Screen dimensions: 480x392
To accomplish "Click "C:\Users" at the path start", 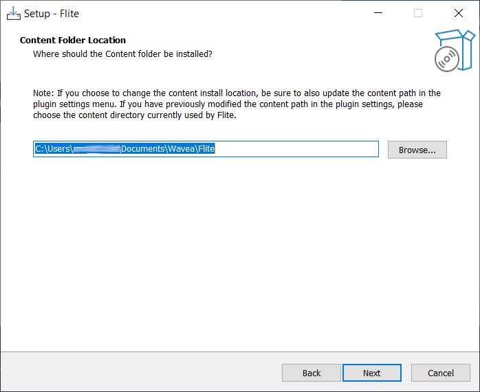I will tap(54, 149).
